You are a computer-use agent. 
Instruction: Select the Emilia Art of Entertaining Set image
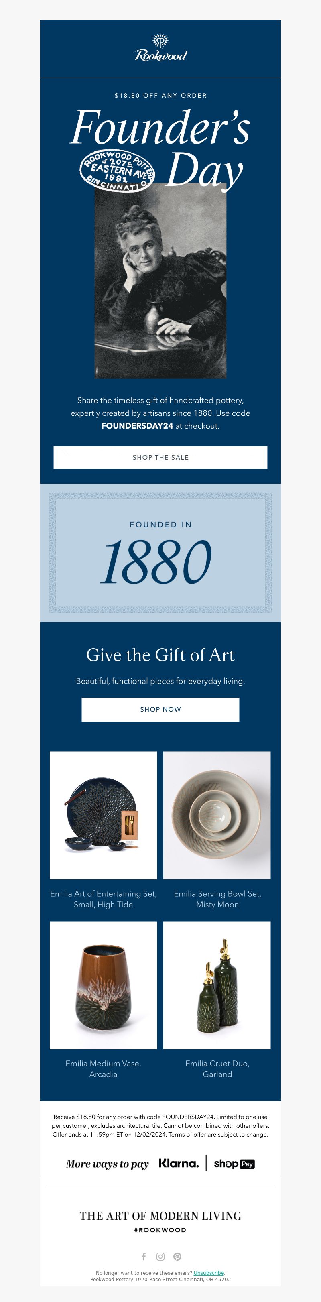click(x=103, y=815)
